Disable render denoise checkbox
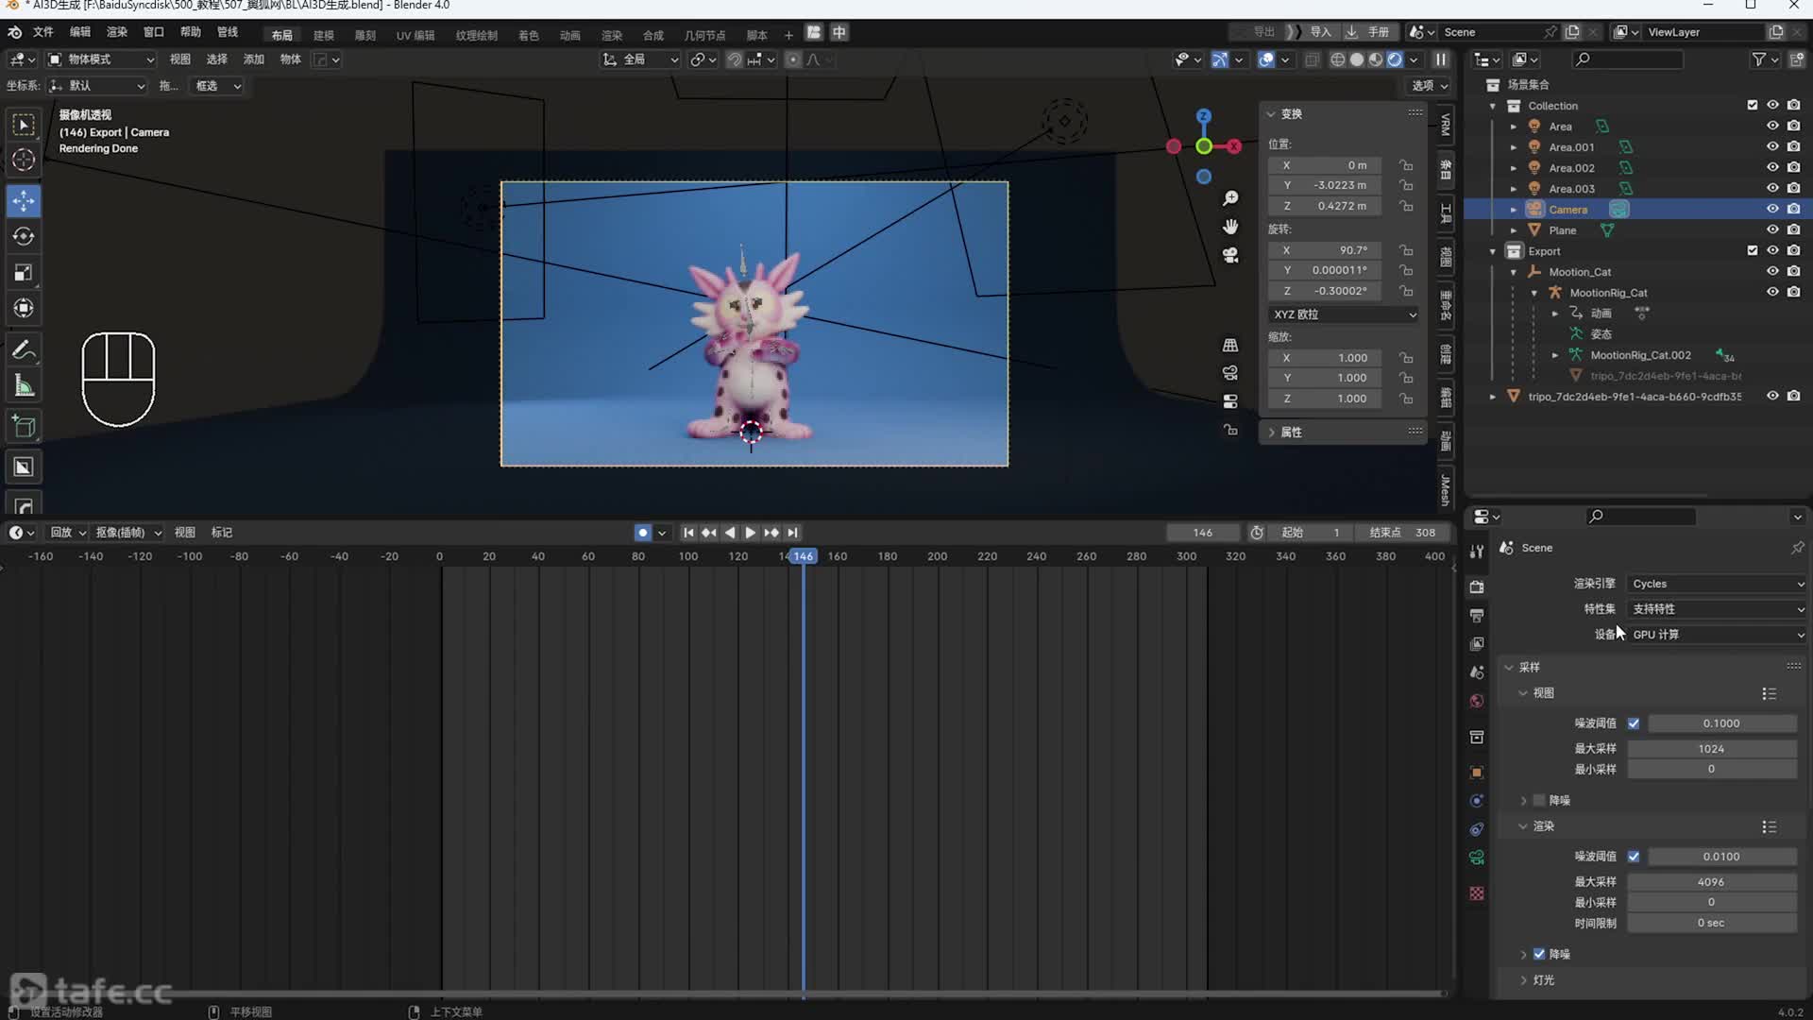The height and width of the screenshot is (1020, 1813). 1539,954
